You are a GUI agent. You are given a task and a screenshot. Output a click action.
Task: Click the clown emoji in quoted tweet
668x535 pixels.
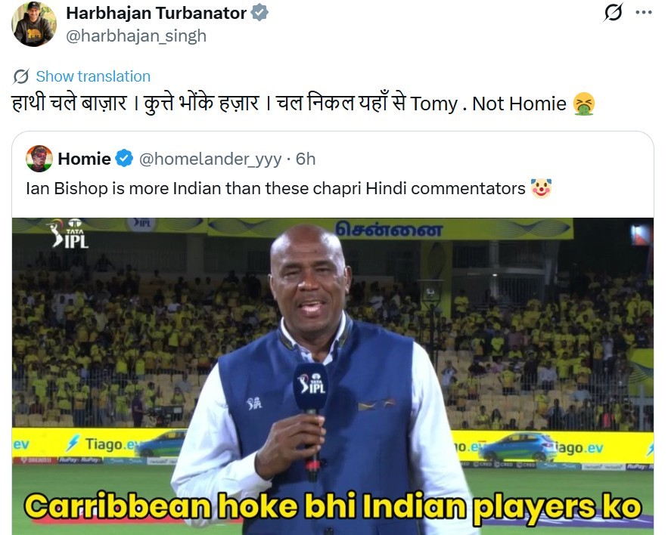pos(541,188)
